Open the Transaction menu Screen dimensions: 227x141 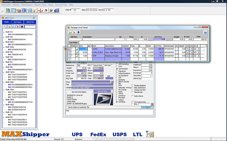click(x=6, y=5)
